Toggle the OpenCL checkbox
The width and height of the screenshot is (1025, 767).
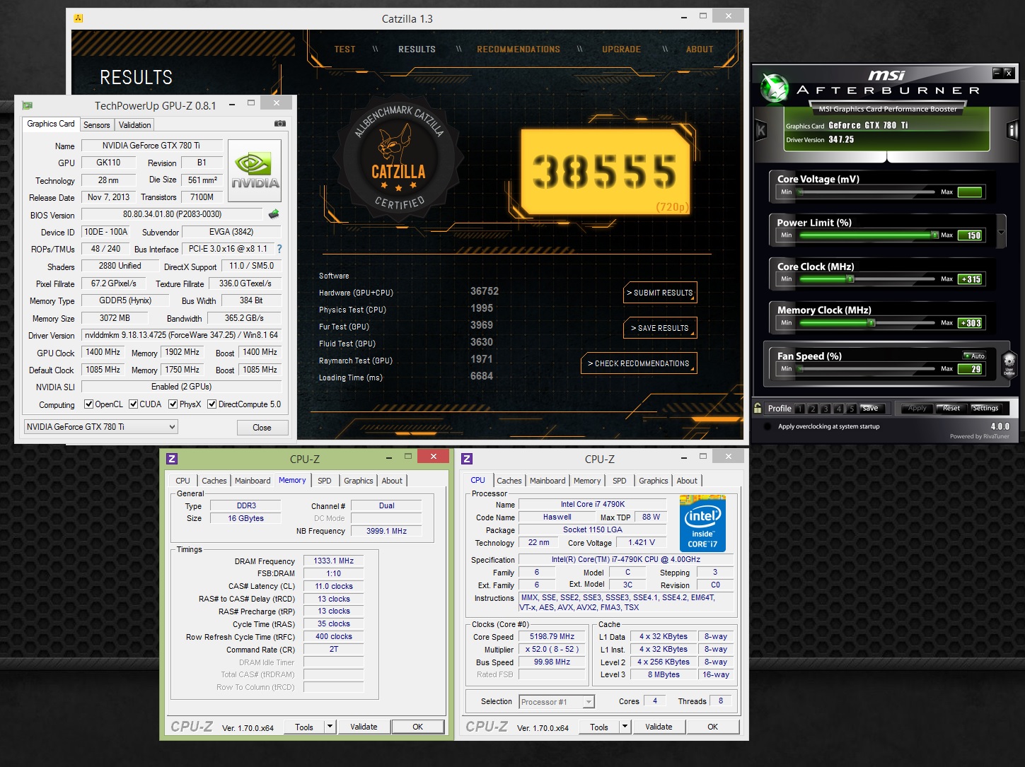point(88,404)
